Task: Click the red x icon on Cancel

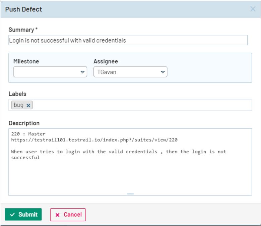Action: click(x=57, y=215)
